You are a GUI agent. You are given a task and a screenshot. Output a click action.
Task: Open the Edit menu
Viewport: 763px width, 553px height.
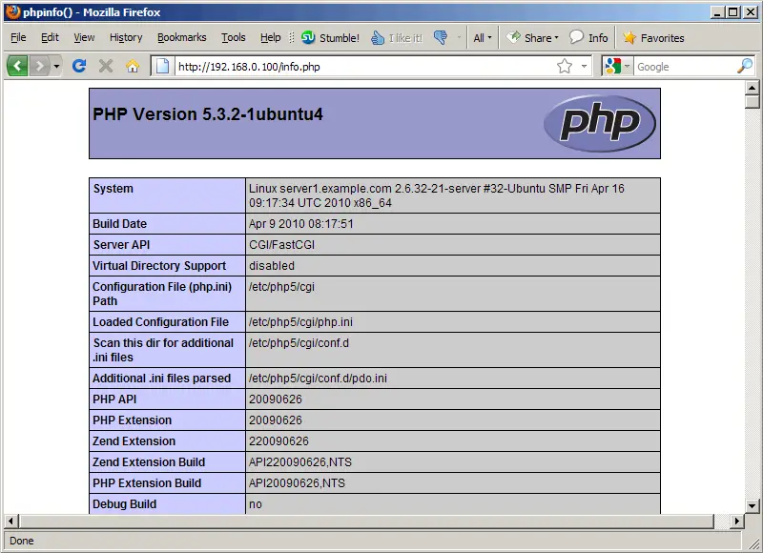point(50,37)
